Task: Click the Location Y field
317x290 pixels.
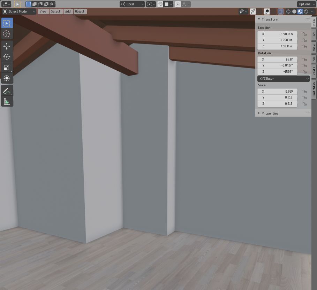Action: point(277,40)
